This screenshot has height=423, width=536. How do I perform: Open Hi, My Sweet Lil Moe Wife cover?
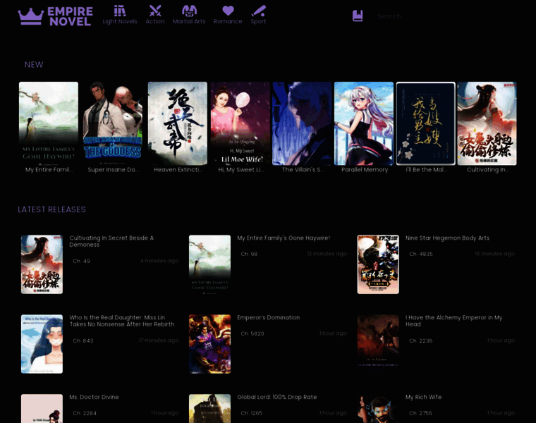click(240, 123)
